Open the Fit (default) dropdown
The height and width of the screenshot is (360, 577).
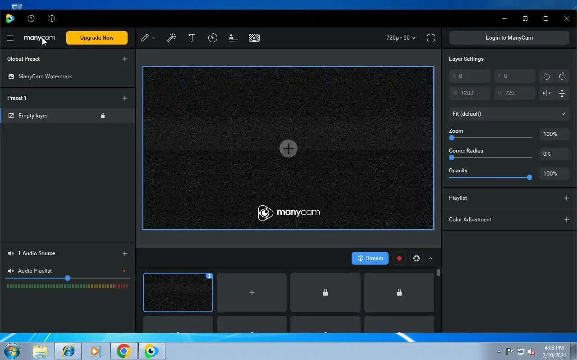[509, 114]
